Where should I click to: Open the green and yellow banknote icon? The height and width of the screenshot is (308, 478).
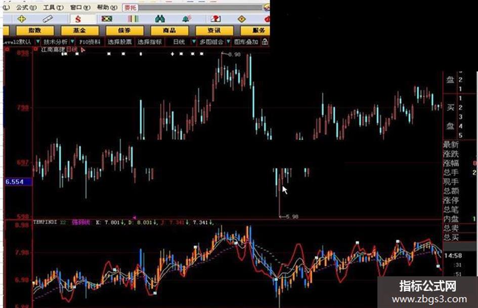pos(107,19)
